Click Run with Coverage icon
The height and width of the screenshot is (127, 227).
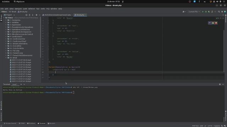point(209,12)
